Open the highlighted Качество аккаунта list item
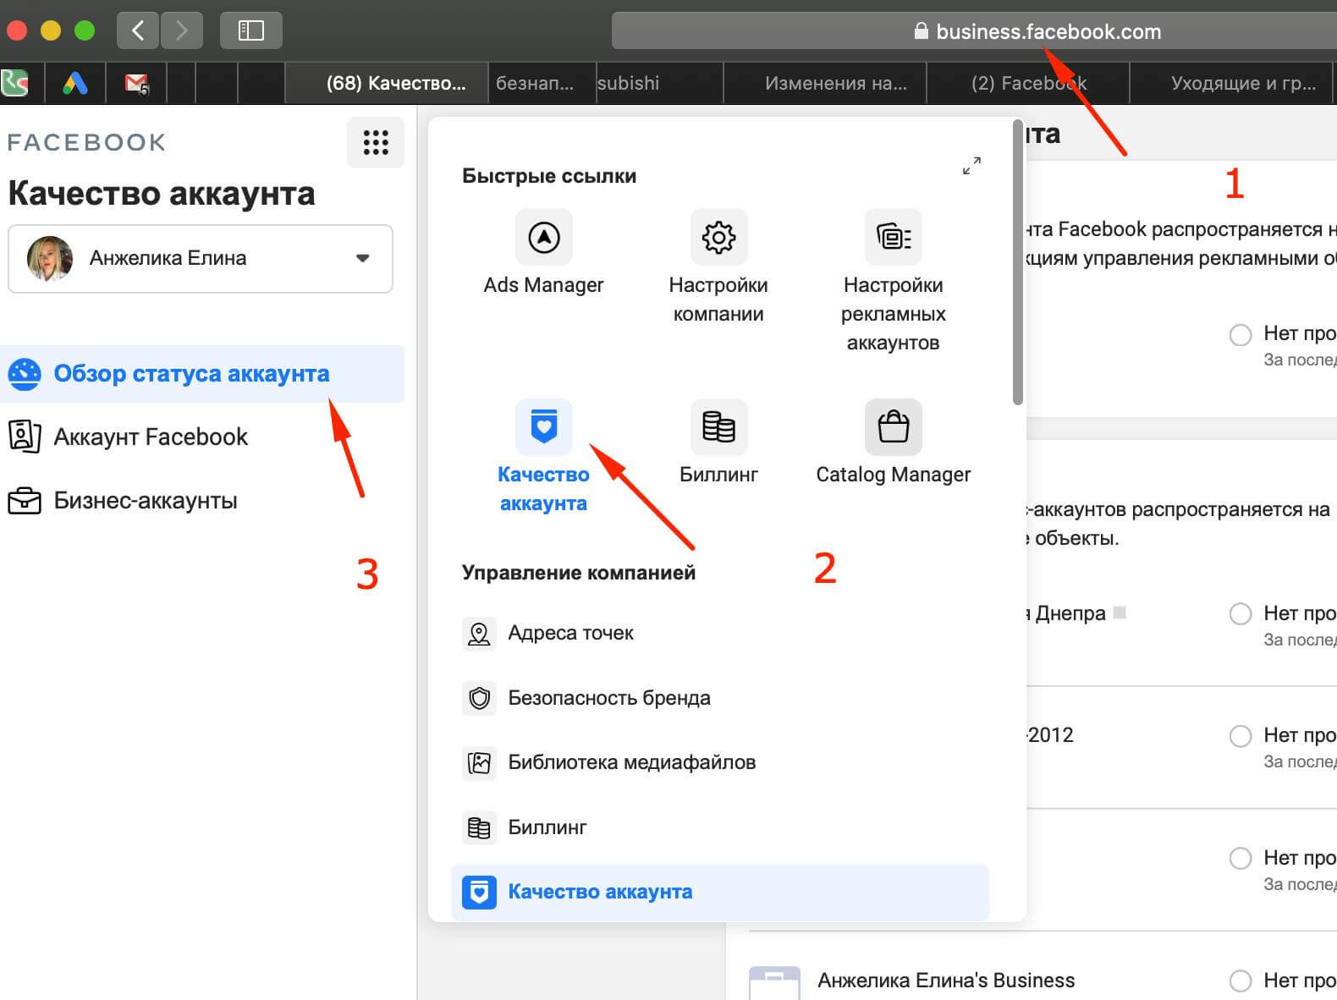This screenshot has height=1000, width=1337. (x=719, y=892)
